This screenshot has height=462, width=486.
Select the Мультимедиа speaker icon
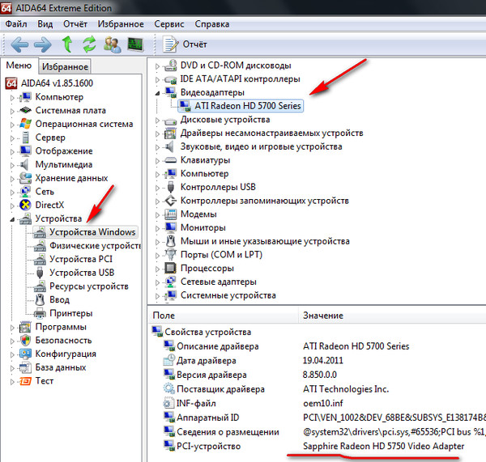coord(25,164)
